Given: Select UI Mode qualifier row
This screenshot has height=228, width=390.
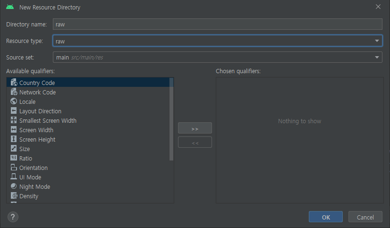Looking at the screenshot, I should tap(88, 177).
